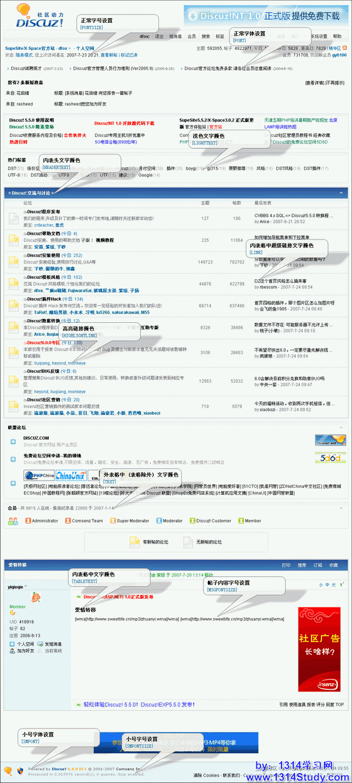
Task: Click the 社区广告 red banner ad
Action: [x=319, y=642]
